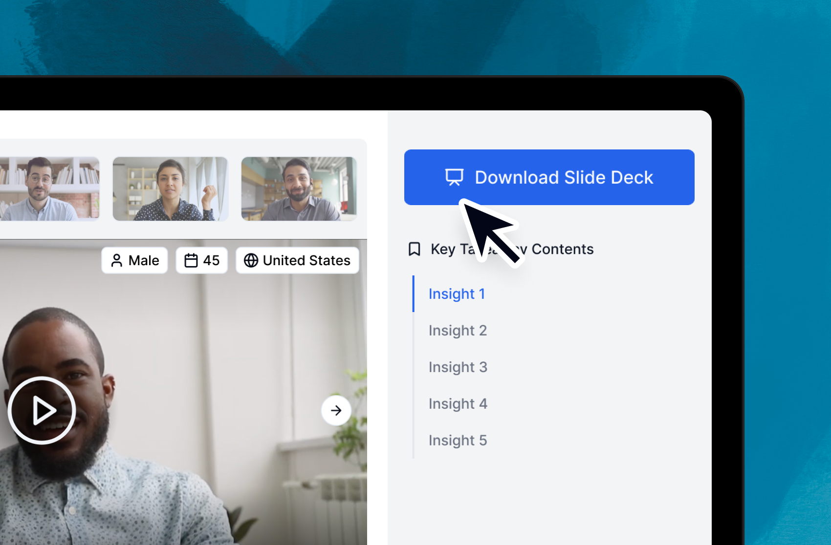Select thumbnail of man wearing glasses
831x545 pixels.
tap(49, 189)
